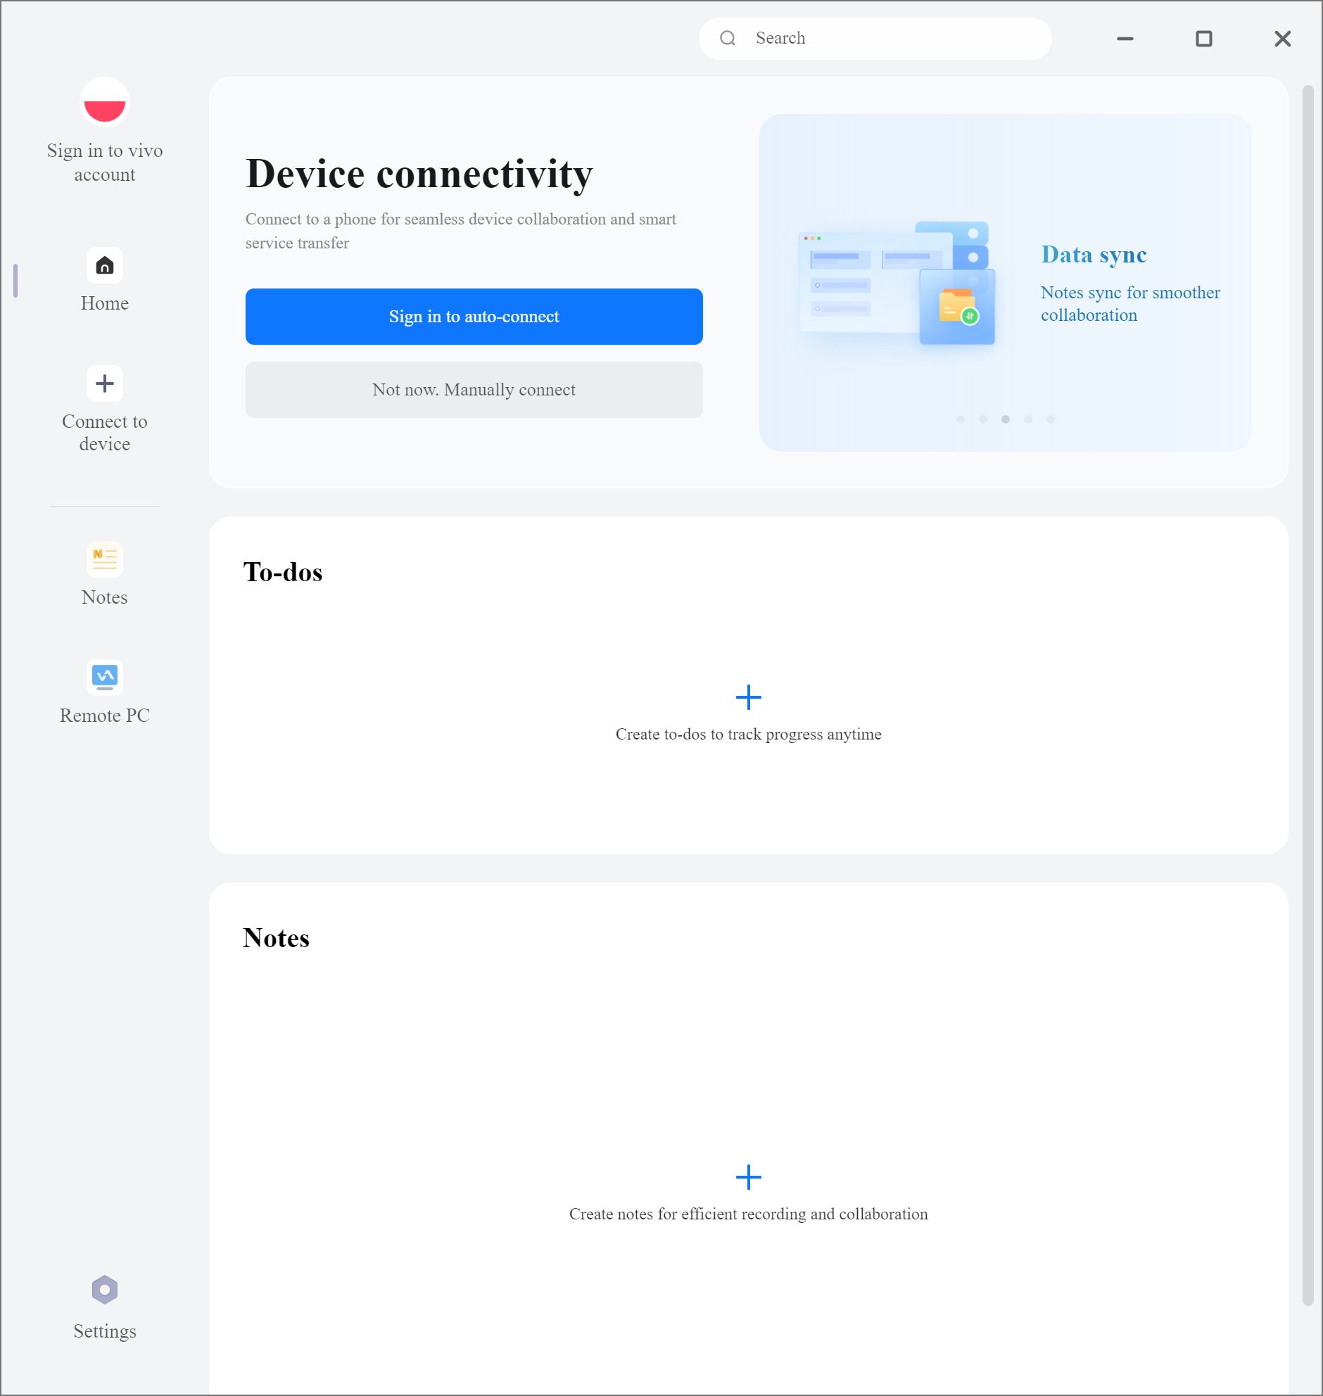Screen dimensions: 1323x1396
Task: Maximize the application window
Action: pyautogui.click(x=1204, y=39)
